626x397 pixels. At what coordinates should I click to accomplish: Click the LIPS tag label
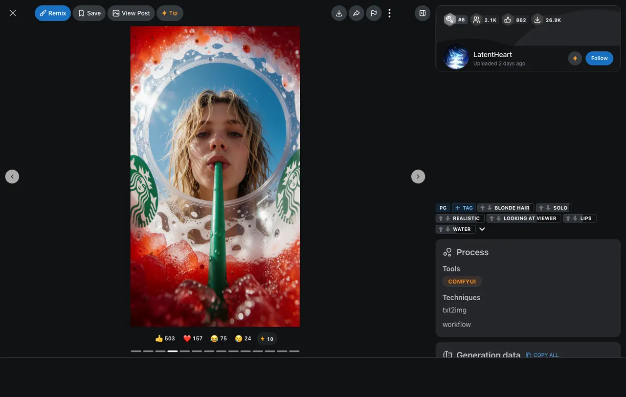pyautogui.click(x=586, y=219)
